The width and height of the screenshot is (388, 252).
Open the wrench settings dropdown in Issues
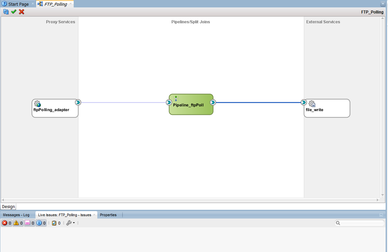point(70,223)
